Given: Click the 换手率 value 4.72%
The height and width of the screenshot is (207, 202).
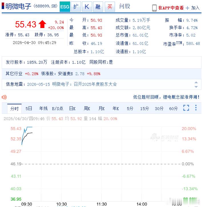Looking at the screenshot, I should coord(192,28).
